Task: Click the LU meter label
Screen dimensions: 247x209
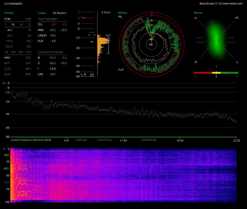Action: pyautogui.click(x=92, y=74)
